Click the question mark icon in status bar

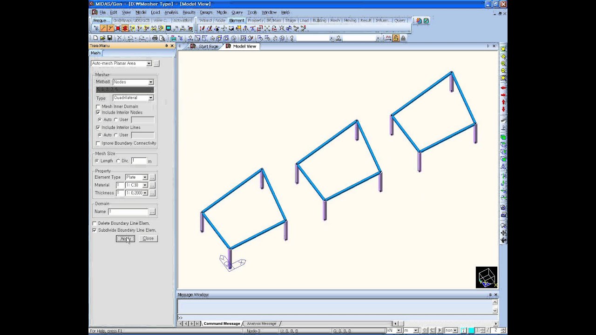click(464, 330)
